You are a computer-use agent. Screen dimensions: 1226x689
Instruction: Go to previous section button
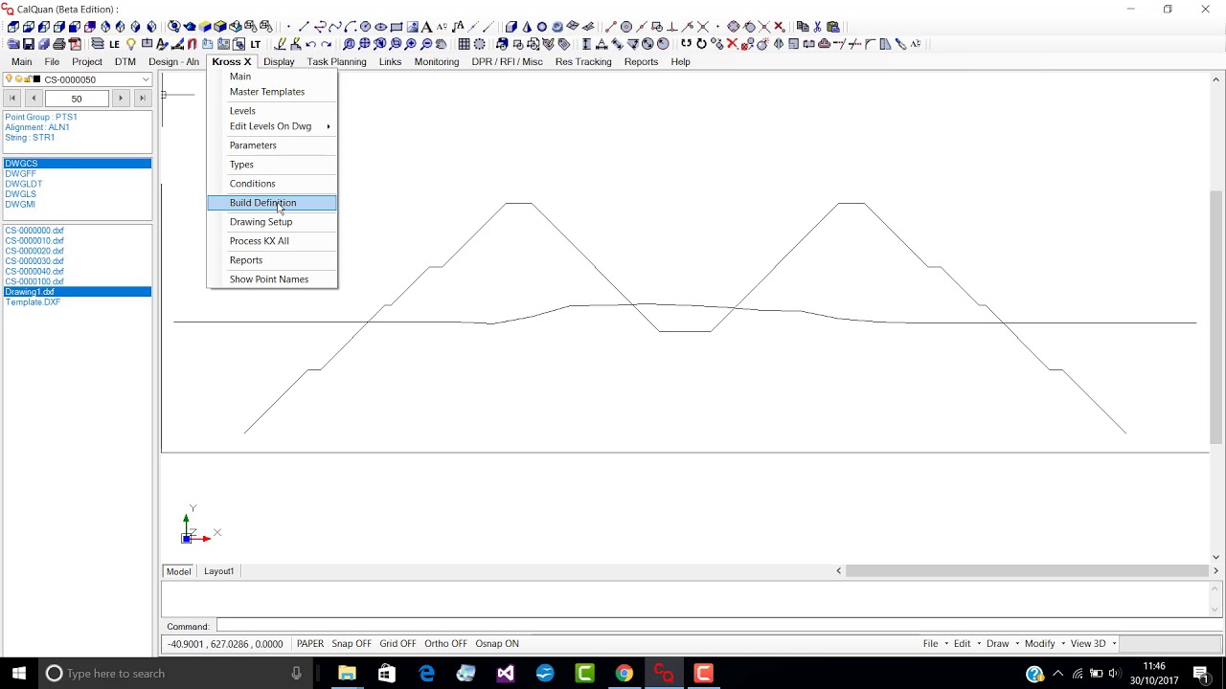pyautogui.click(x=34, y=98)
